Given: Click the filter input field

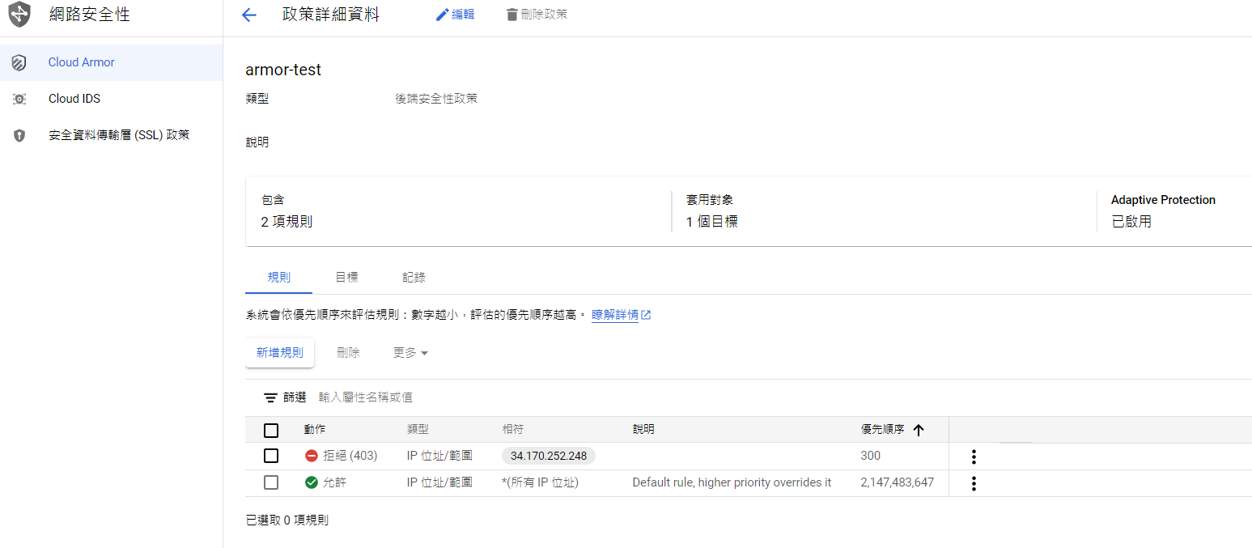Looking at the screenshot, I should (x=486, y=397).
